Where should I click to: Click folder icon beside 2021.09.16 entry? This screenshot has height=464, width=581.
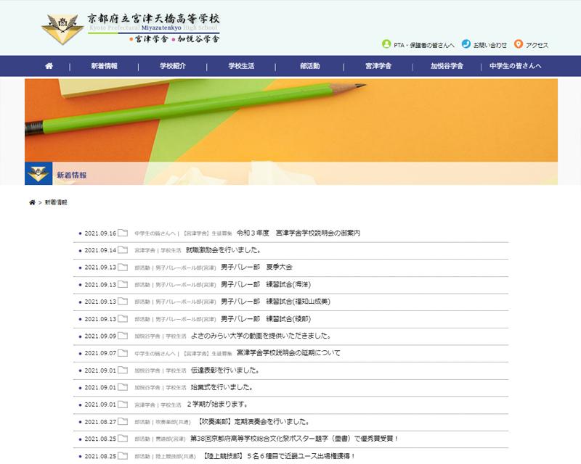[x=123, y=233]
